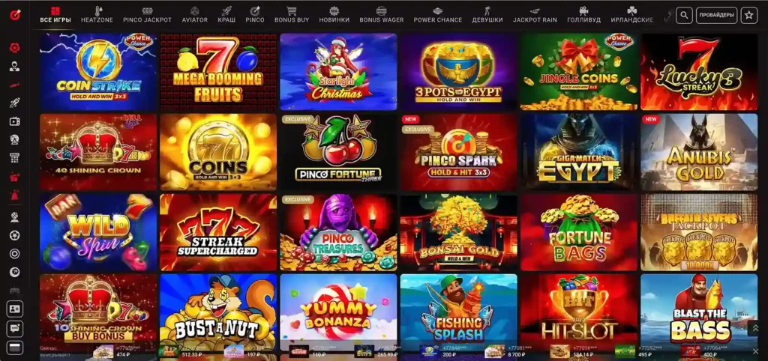Click the Pinco logo in sidebar
The height and width of the screenshot is (361, 768).
(15, 15)
